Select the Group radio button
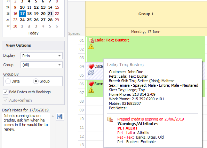The width and height of the screenshot is (207, 148). tap(36, 81)
